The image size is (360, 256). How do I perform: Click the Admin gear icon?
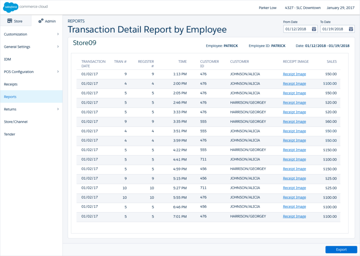[40, 21]
